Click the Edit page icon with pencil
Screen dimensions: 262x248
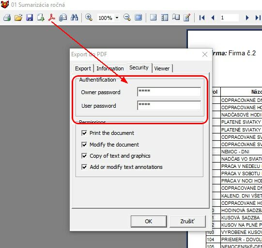coord(187,17)
